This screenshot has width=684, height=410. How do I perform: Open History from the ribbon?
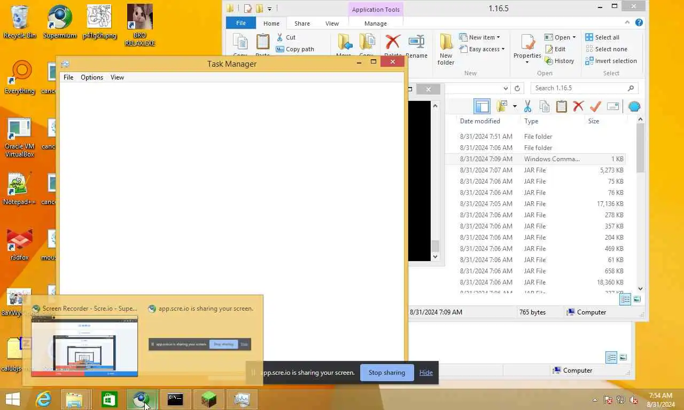click(559, 61)
